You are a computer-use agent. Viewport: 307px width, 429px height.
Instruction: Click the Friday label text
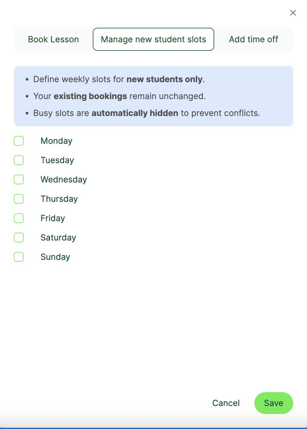click(x=53, y=218)
